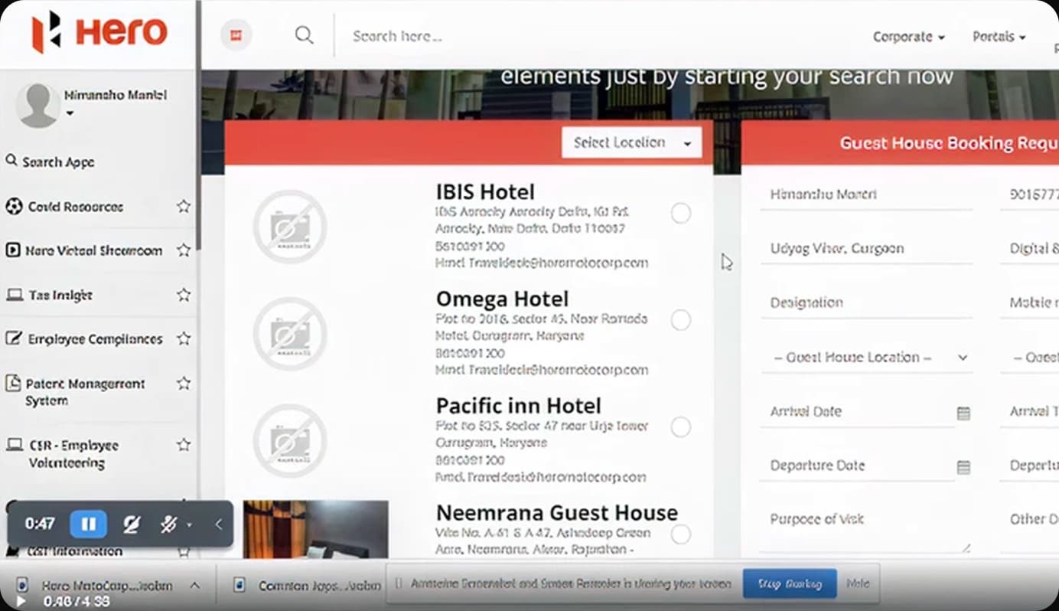This screenshot has width=1059, height=611.
Task: Play the video with bottom-left play button
Action: pyautogui.click(x=21, y=602)
